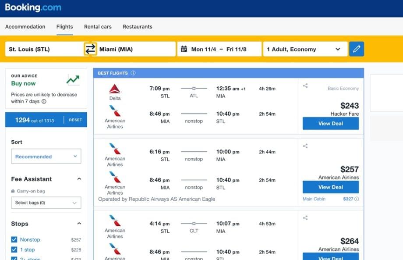Open the Recommended sort dropdown
The image size is (403, 260).
[x=46, y=156]
